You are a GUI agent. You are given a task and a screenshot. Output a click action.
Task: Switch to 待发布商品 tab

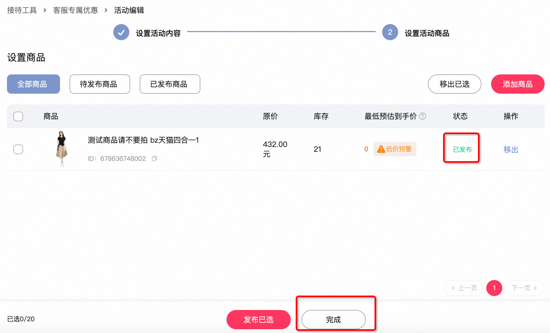click(x=100, y=84)
